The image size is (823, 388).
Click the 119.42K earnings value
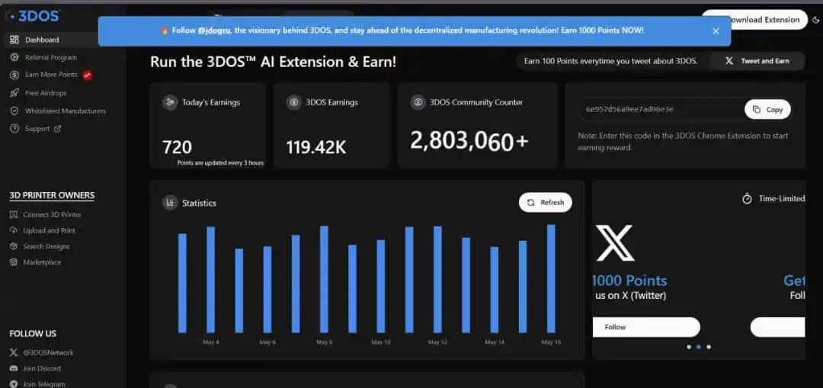(x=316, y=148)
